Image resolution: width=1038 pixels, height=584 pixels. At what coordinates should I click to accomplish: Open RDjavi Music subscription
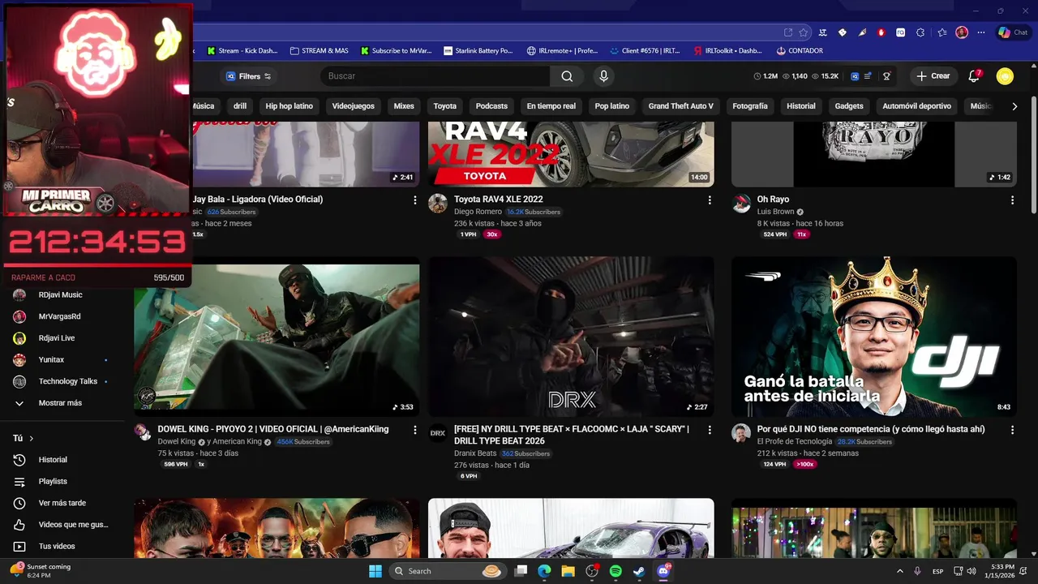[x=62, y=294]
